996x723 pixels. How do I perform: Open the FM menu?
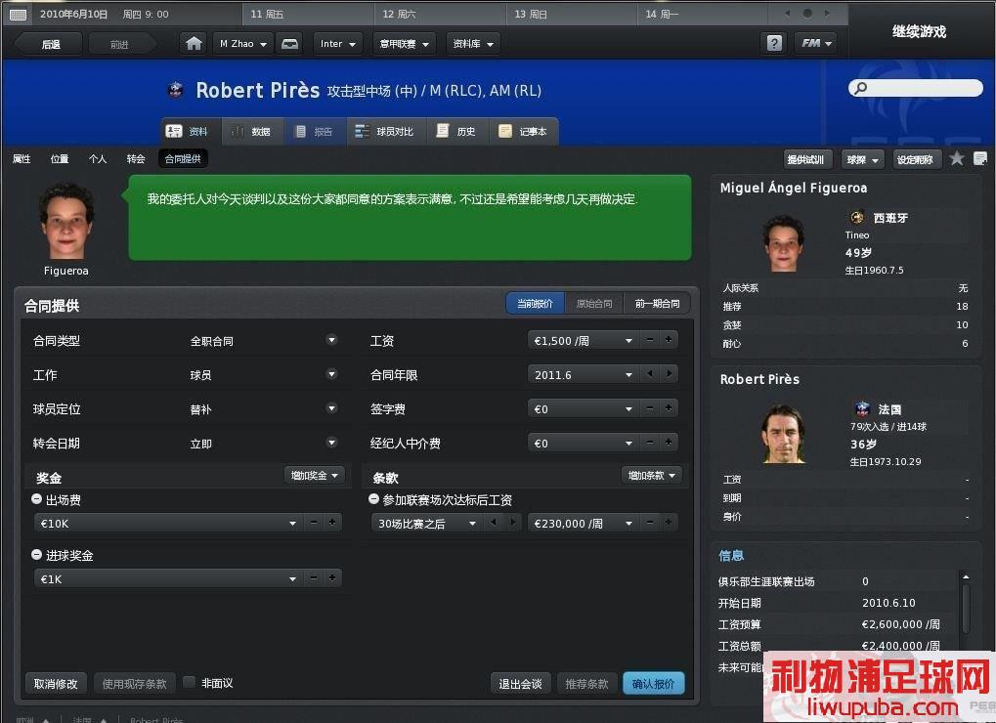tap(816, 43)
